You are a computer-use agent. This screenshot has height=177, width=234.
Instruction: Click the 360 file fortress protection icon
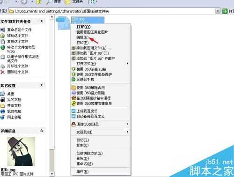pyautogui.click(x=73, y=74)
